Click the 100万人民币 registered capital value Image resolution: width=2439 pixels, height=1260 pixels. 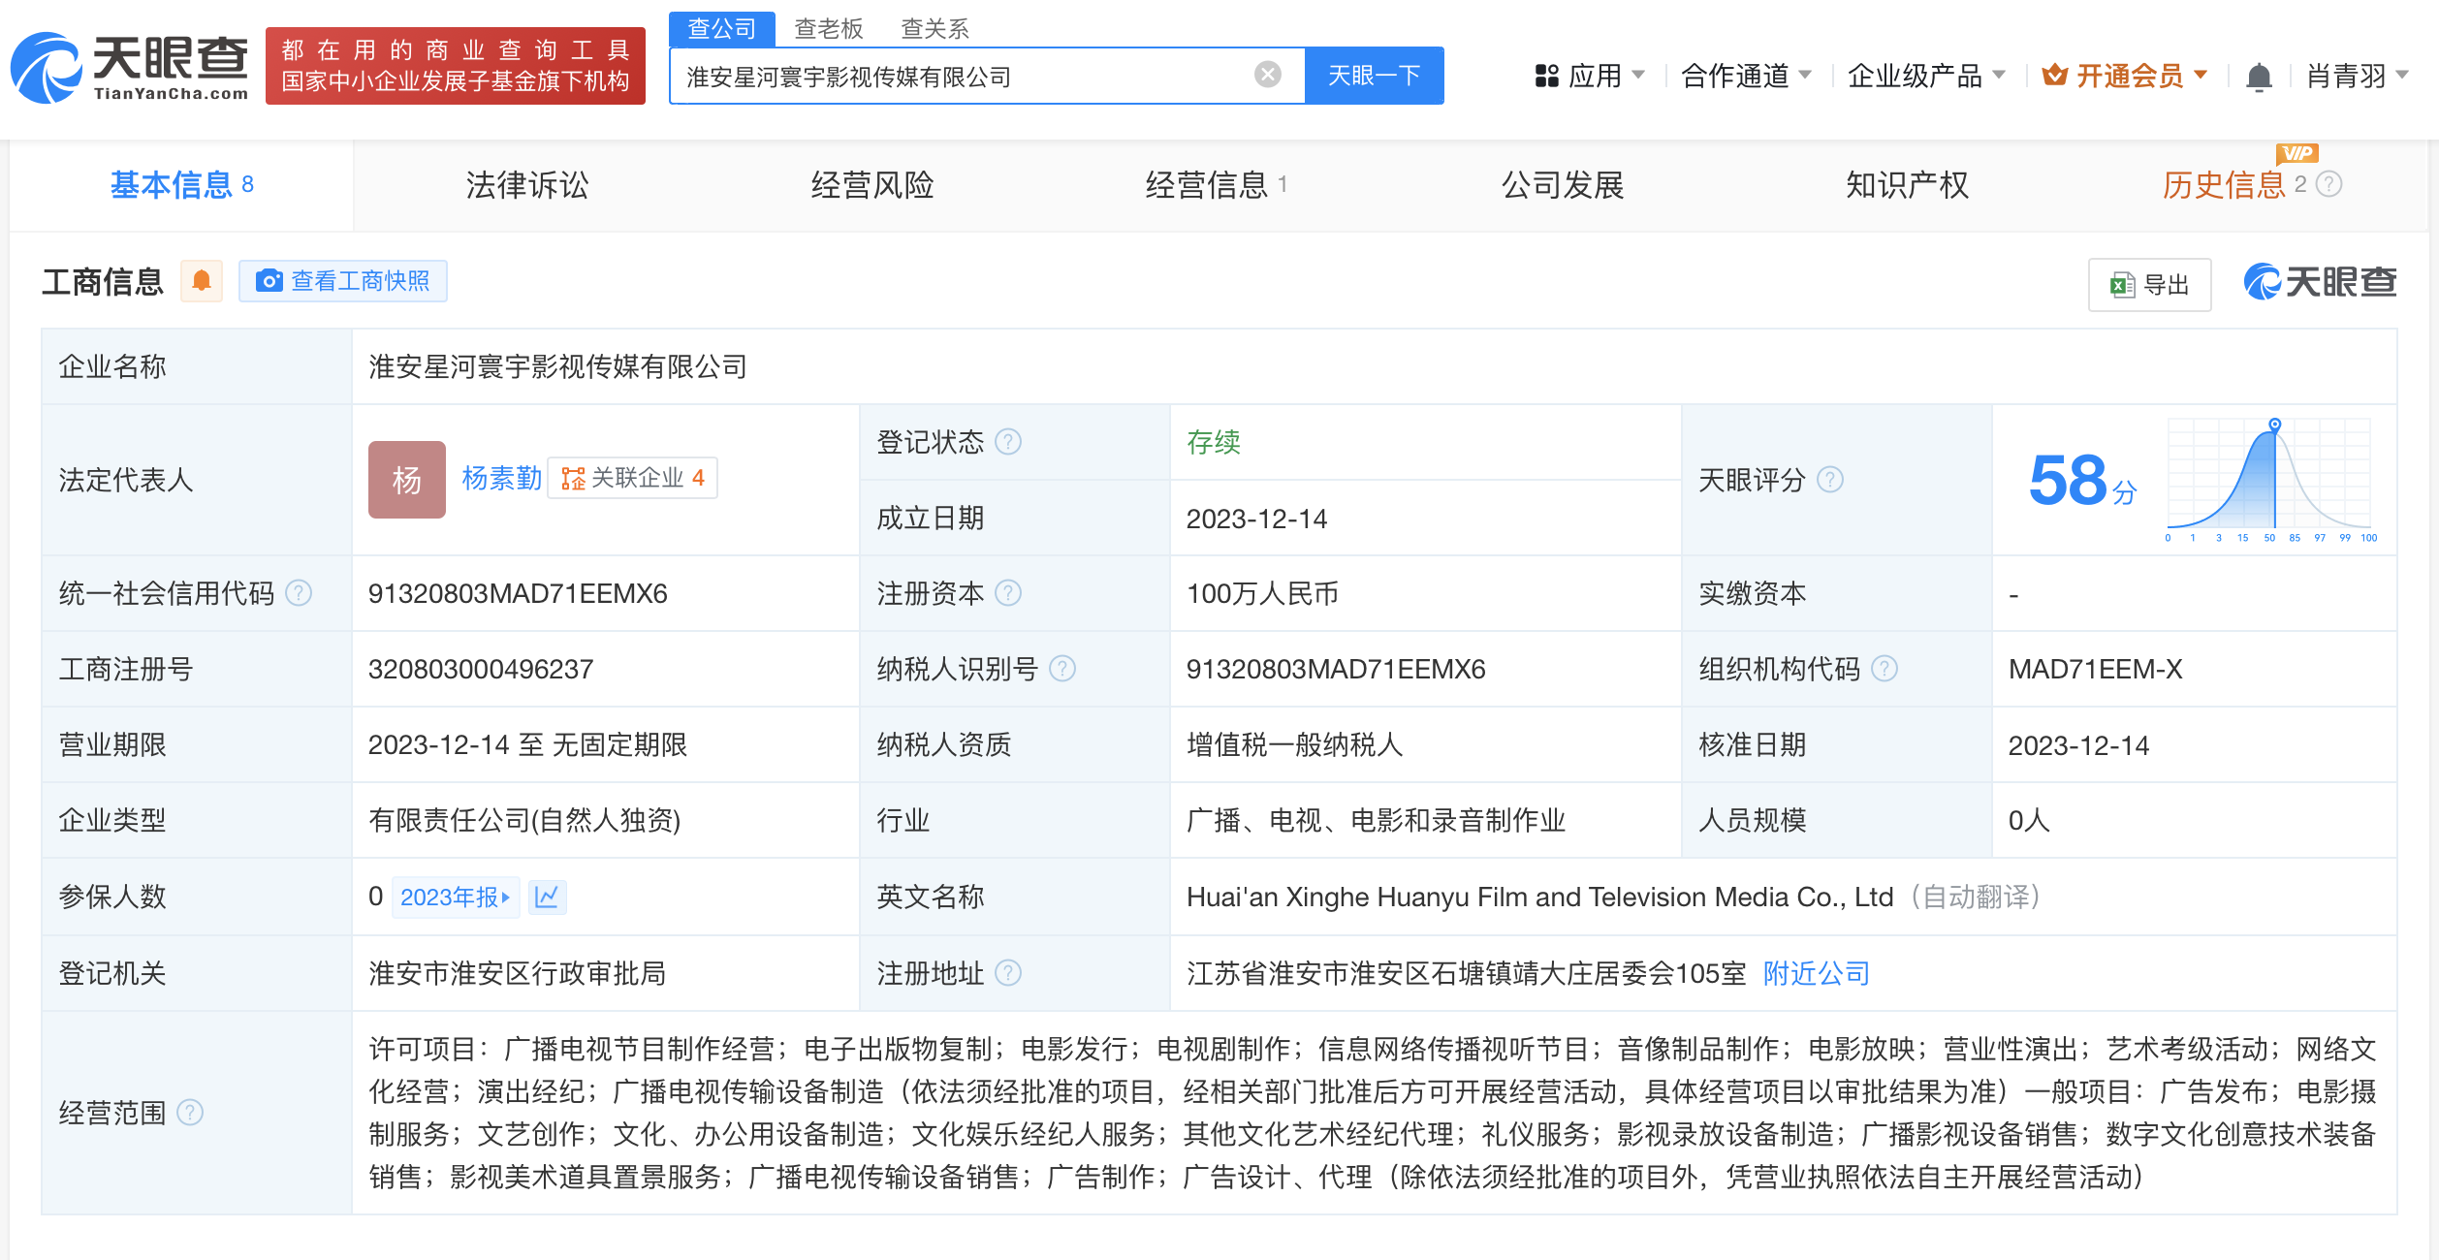pos(1262,593)
